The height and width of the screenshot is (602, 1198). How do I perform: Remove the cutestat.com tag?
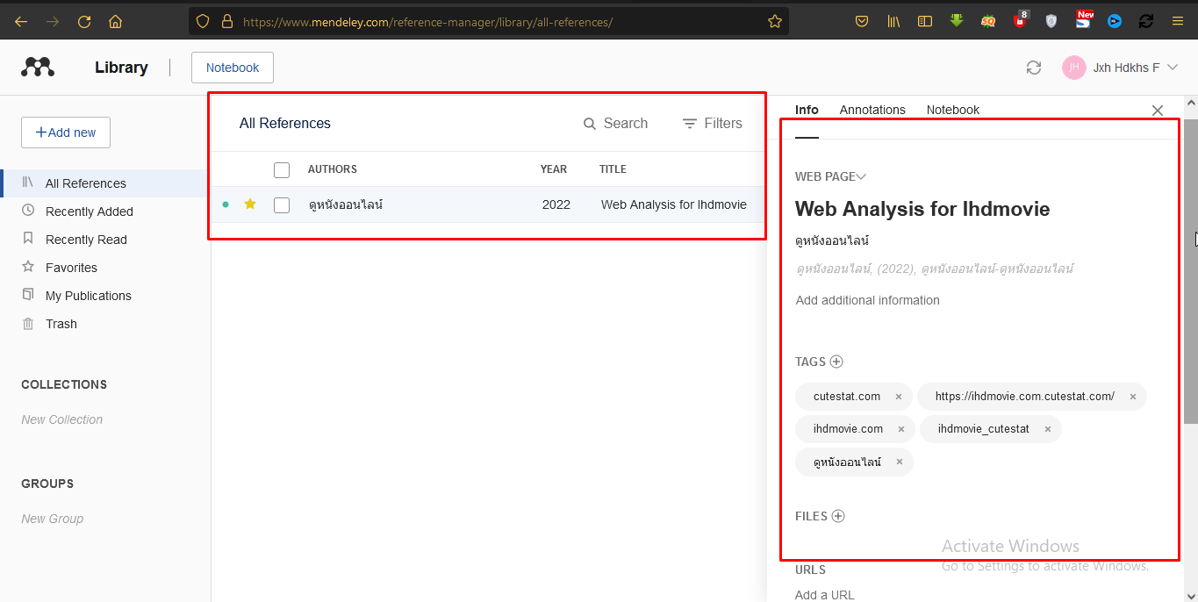tap(899, 397)
